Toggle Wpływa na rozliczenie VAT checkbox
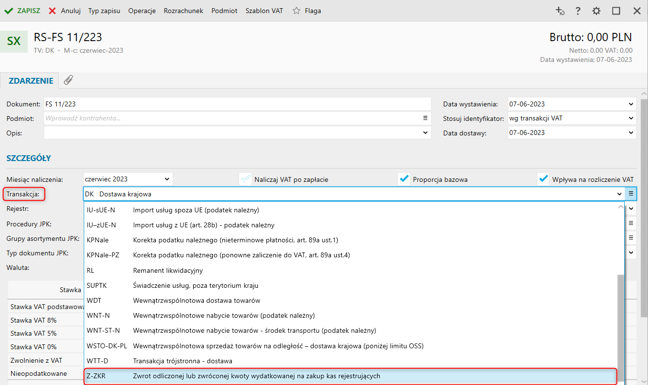Screen dimensions: 648x385 click(543, 179)
